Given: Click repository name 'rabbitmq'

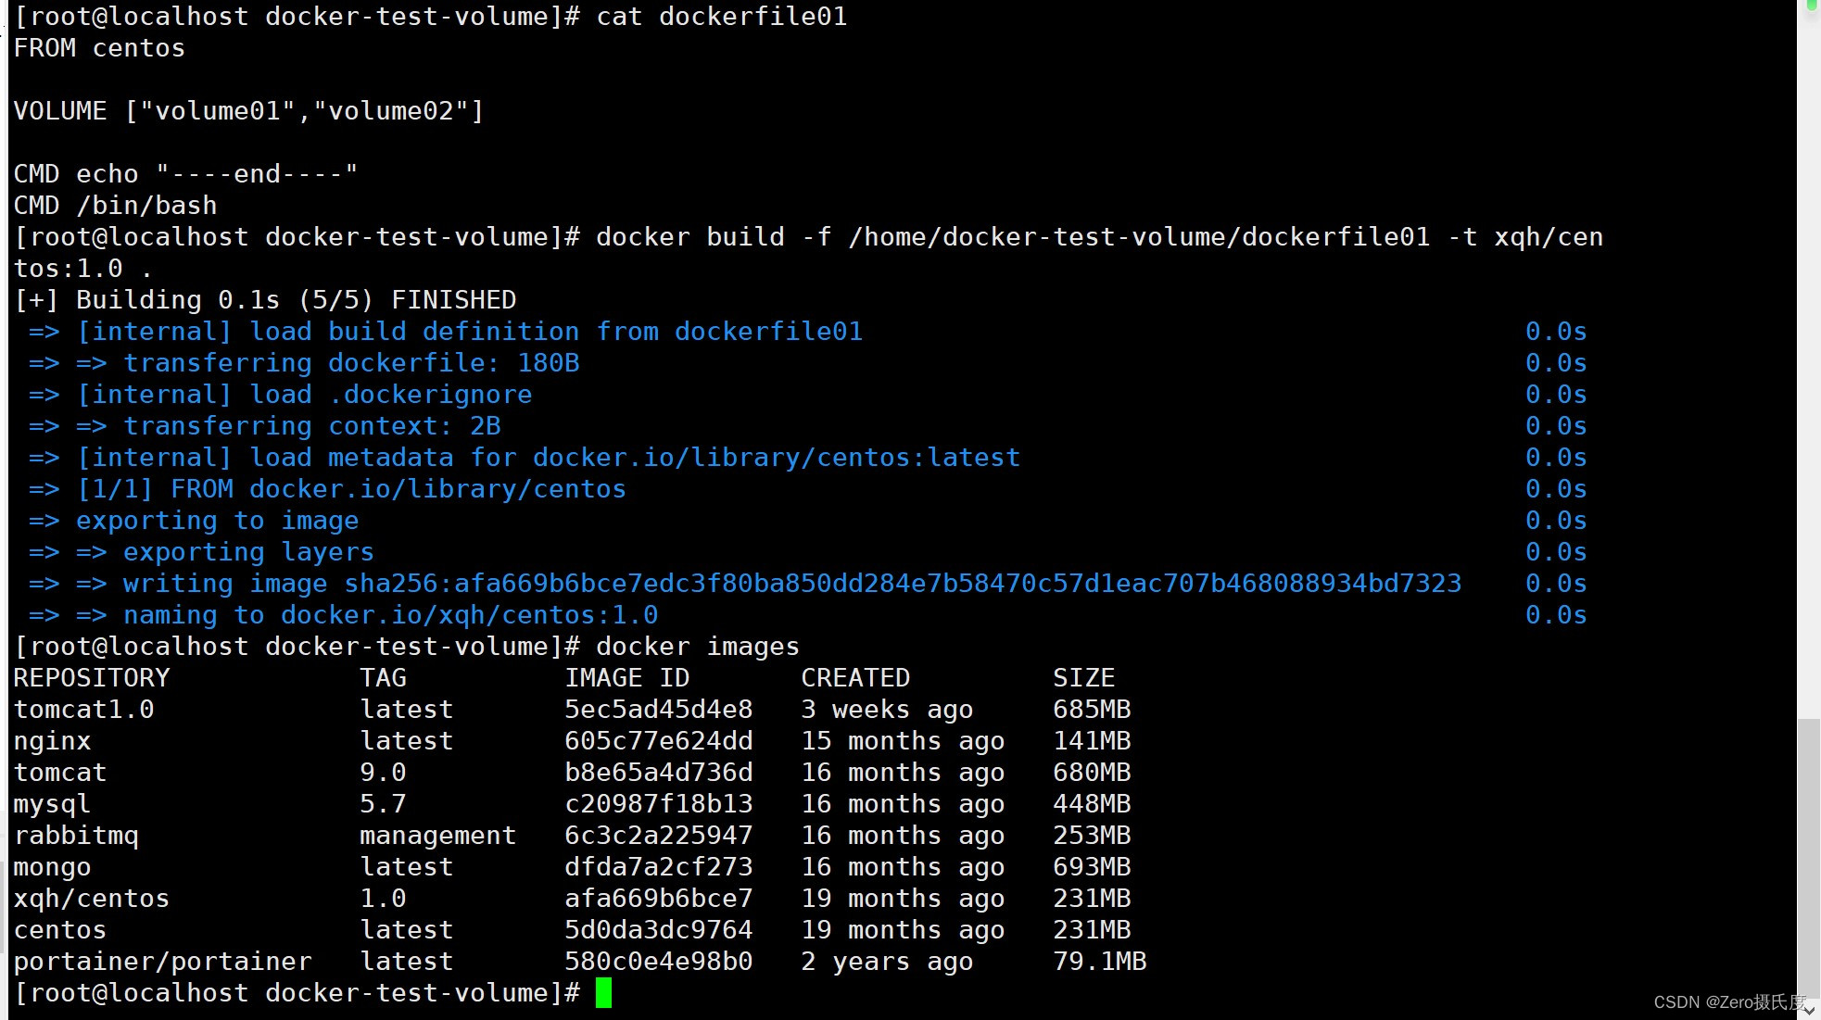Looking at the screenshot, I should click(x=76, y=836).
